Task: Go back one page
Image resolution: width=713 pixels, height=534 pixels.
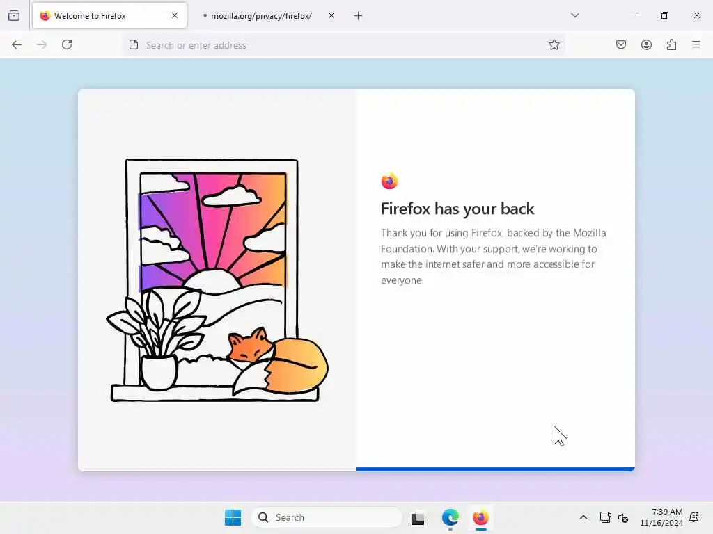Action: point(17,44)
